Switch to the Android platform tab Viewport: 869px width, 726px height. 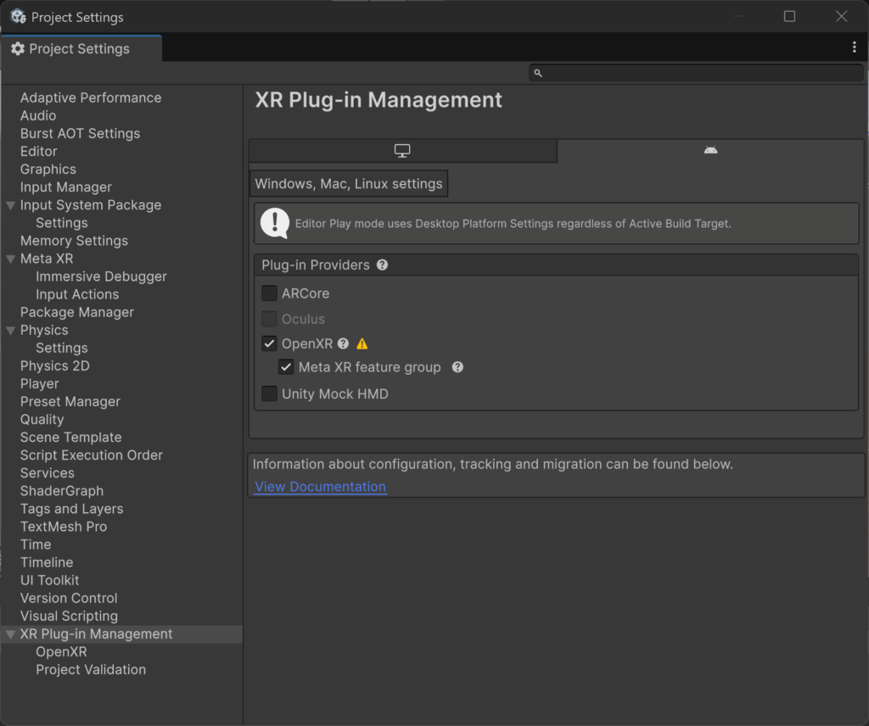pos(710,151)
